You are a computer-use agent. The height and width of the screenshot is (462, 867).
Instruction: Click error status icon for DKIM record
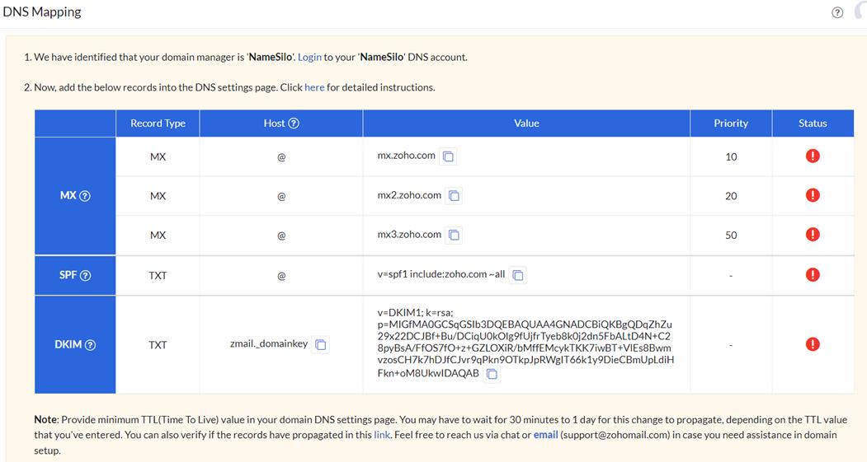[x=813, y=344]
